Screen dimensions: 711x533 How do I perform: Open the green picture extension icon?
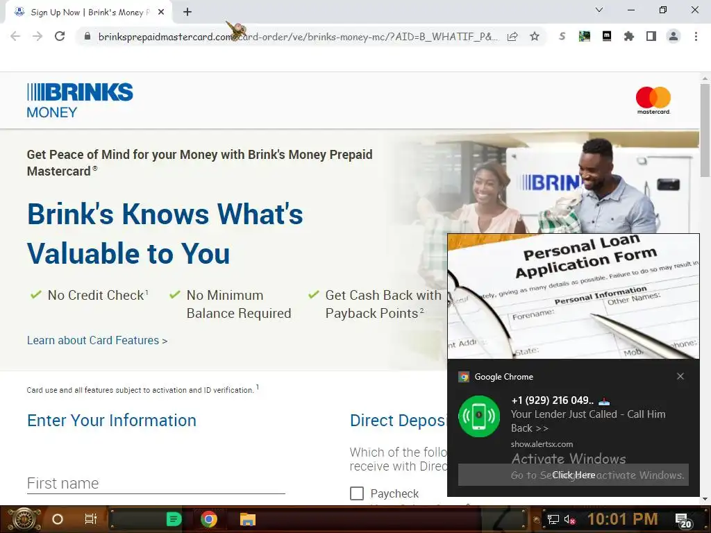[585, 36]
